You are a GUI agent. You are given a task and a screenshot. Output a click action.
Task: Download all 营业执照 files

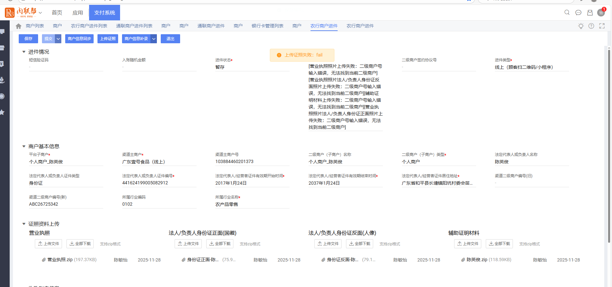[x=80, y=244]
